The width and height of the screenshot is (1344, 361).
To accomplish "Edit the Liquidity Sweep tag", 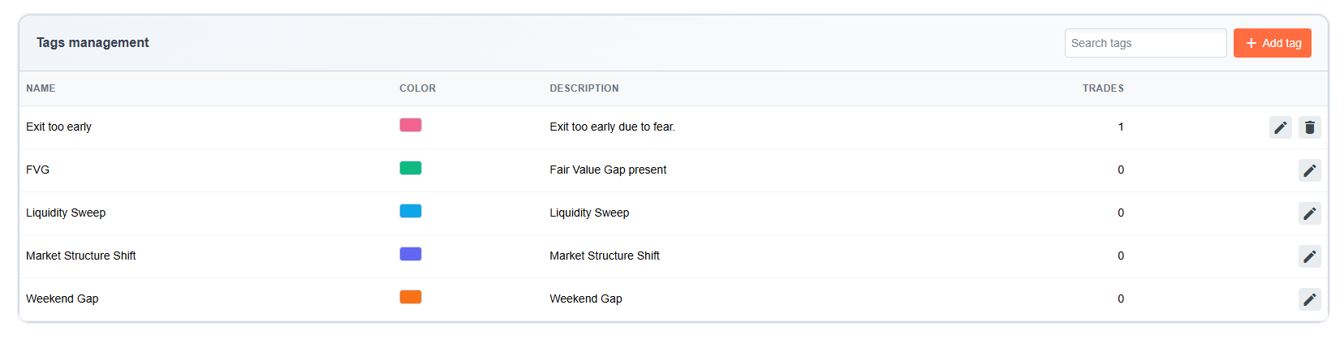I will pyautogui.click(x=1309, y=213).
